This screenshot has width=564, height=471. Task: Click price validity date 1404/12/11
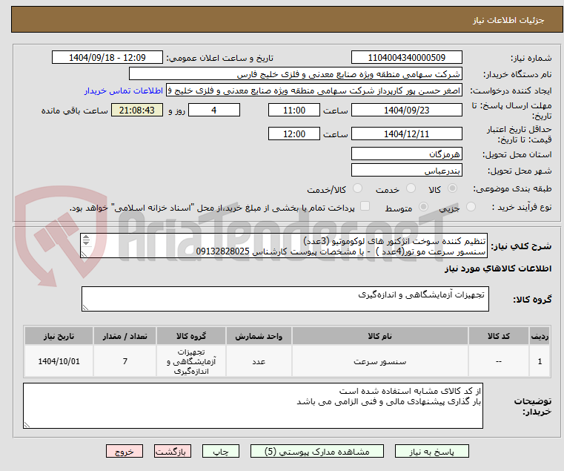coord(406,134)
